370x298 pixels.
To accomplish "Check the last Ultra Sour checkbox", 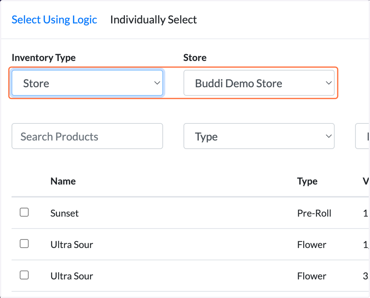I will 24,275.
